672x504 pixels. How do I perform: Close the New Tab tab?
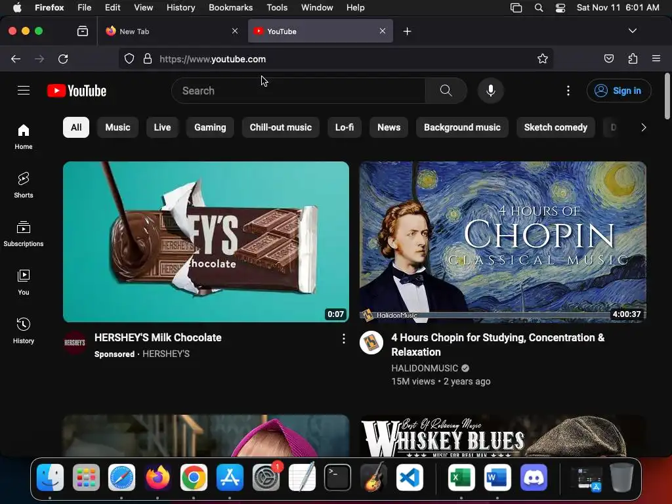[x=235, y=31]
